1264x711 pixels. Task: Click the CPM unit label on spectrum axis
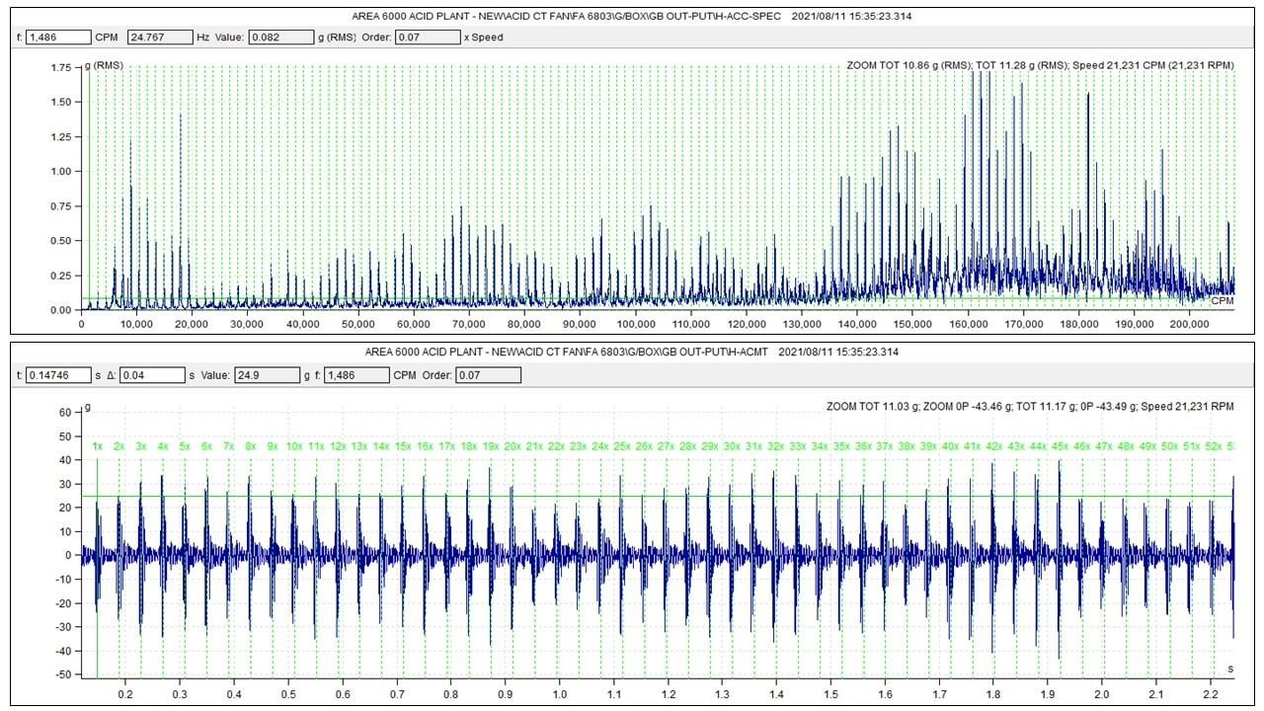click(x=1223, y=300)
